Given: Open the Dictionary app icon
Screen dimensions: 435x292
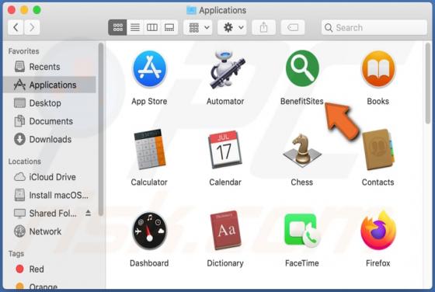Looking at the screenshot, I should (x=225, y=231).
